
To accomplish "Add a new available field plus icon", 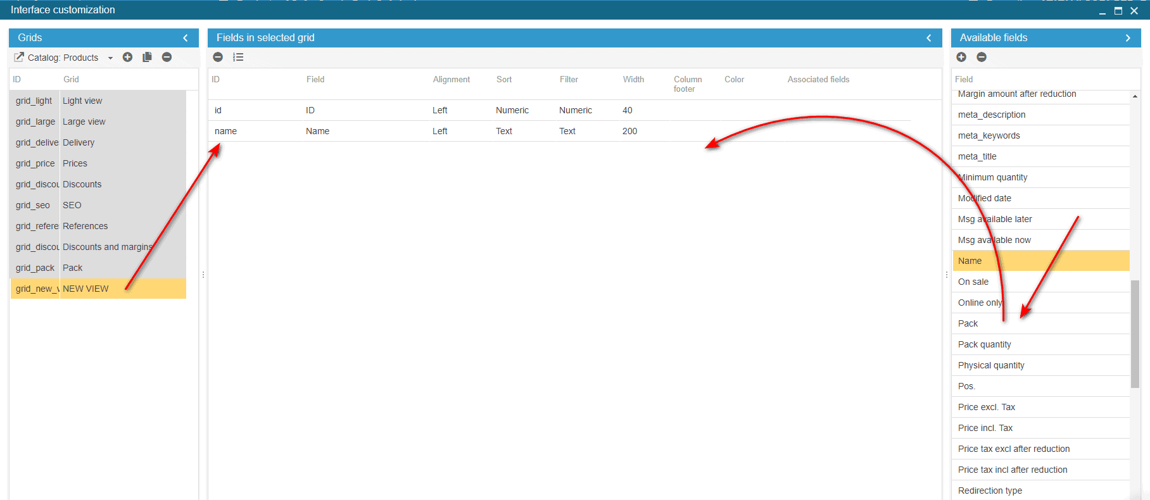I will 961,57.
